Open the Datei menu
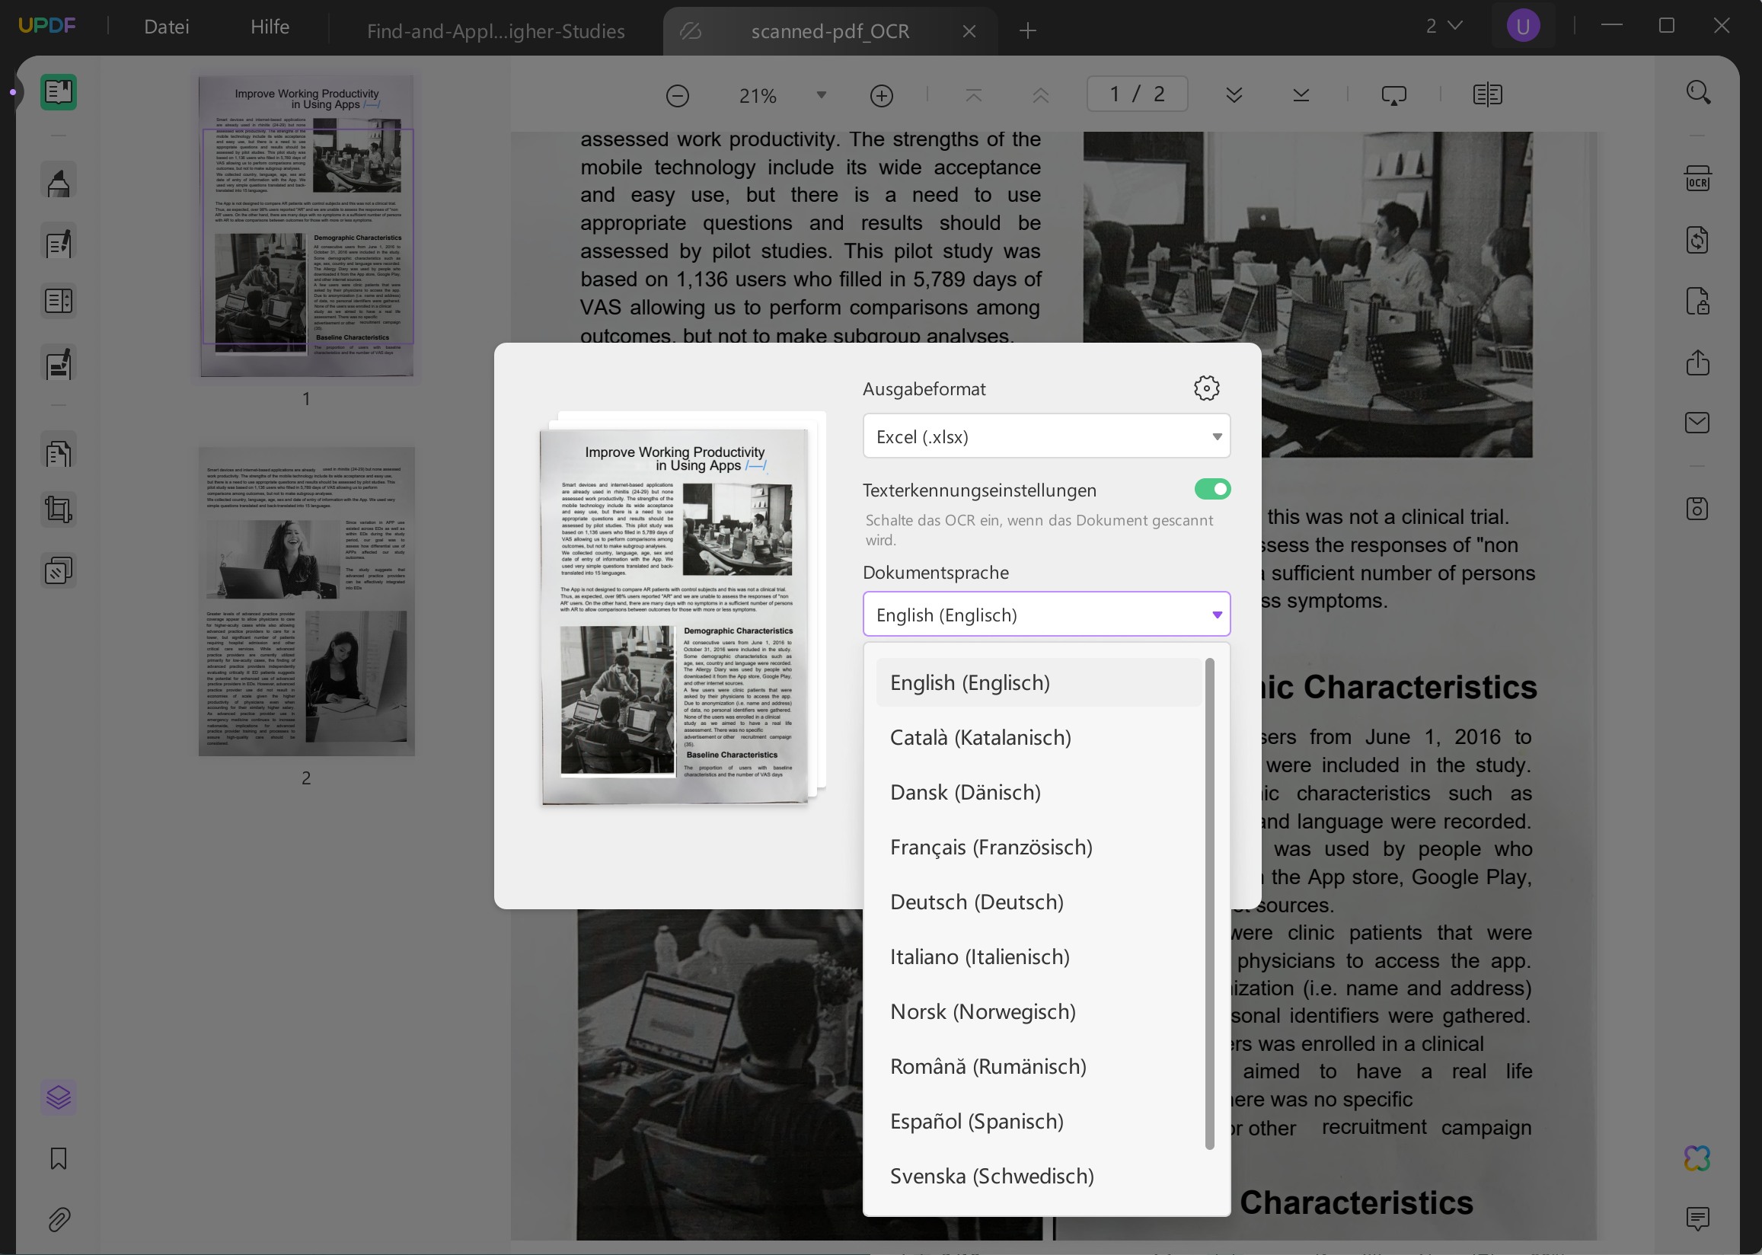 [x=166, y=27]
